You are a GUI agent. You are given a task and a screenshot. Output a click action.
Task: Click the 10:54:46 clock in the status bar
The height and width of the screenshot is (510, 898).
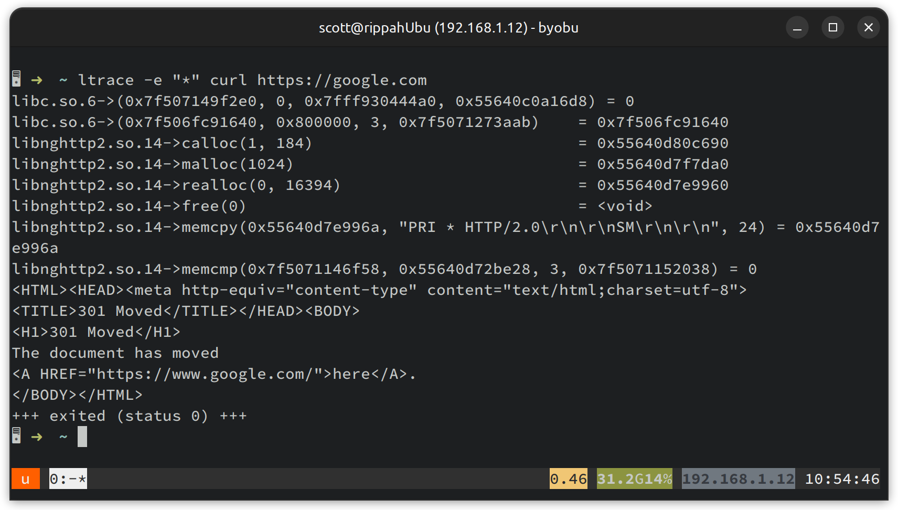tap(842, 479)
